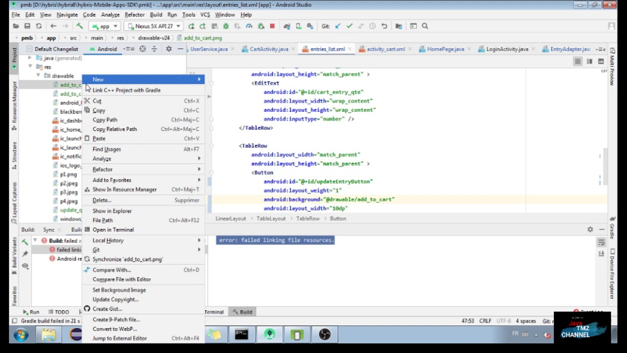This screenshot has height=353, width=627.
Task: Open the Build tool window button
Action: click(x=241, y=312)
